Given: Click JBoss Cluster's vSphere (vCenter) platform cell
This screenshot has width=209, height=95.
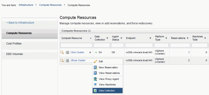Looking at the screenshot, I should (x=160, y=60).
